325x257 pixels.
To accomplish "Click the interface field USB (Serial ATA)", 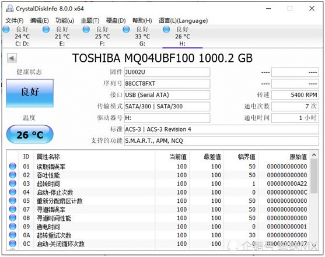I will click(x=167, y=95).
